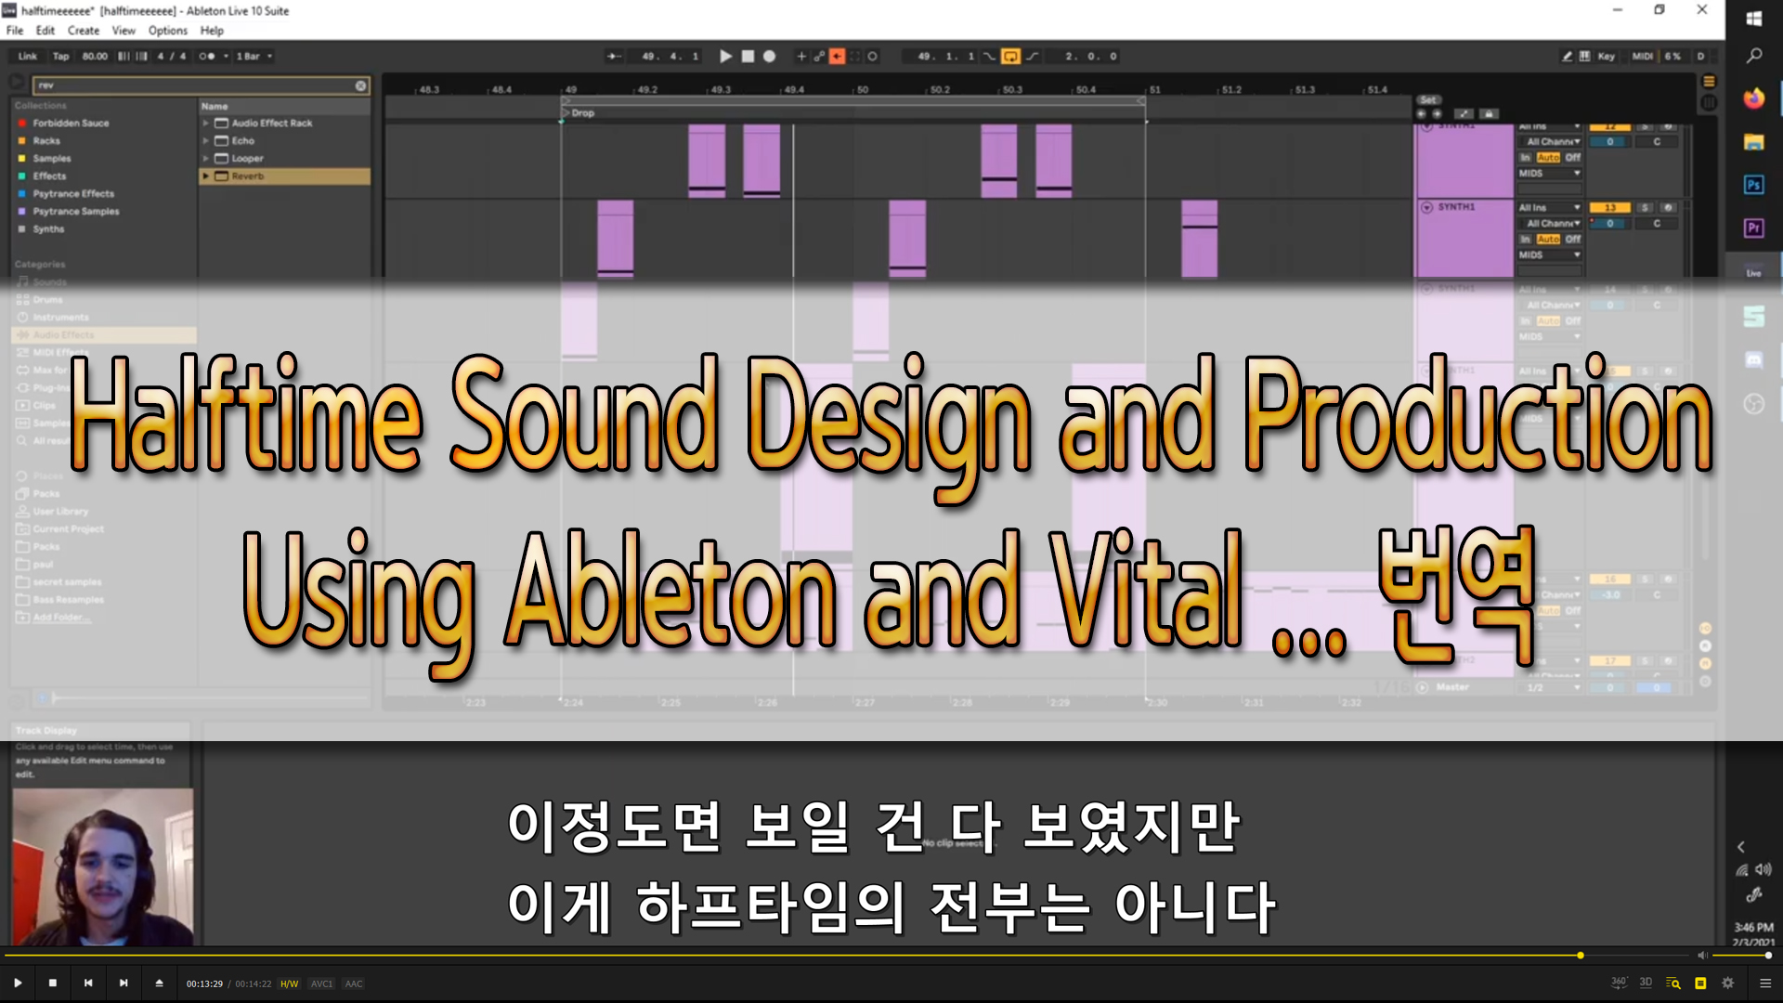The image size is (1783, 1003).
Task: Toggle track 13 activator button
Action: (1609, 208)
